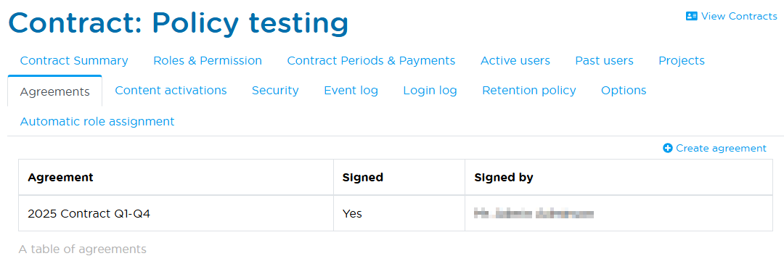
Task: Click the plus icon next to Create agreement
Action: [668, 148]
